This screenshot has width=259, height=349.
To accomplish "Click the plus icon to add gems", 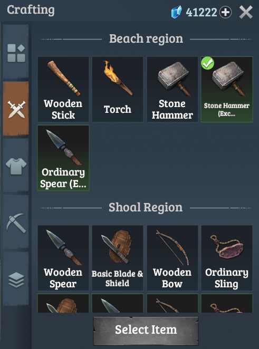I will (x=225, y=12).
